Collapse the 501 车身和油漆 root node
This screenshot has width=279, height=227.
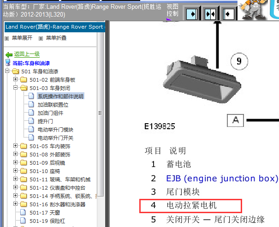(7, 71)
